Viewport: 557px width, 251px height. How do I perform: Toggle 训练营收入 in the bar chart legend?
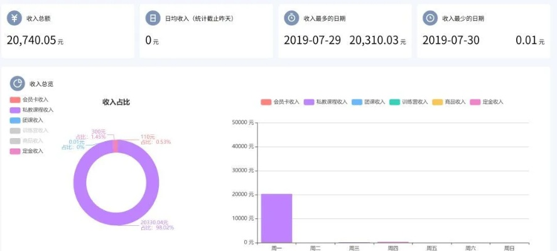409,102
